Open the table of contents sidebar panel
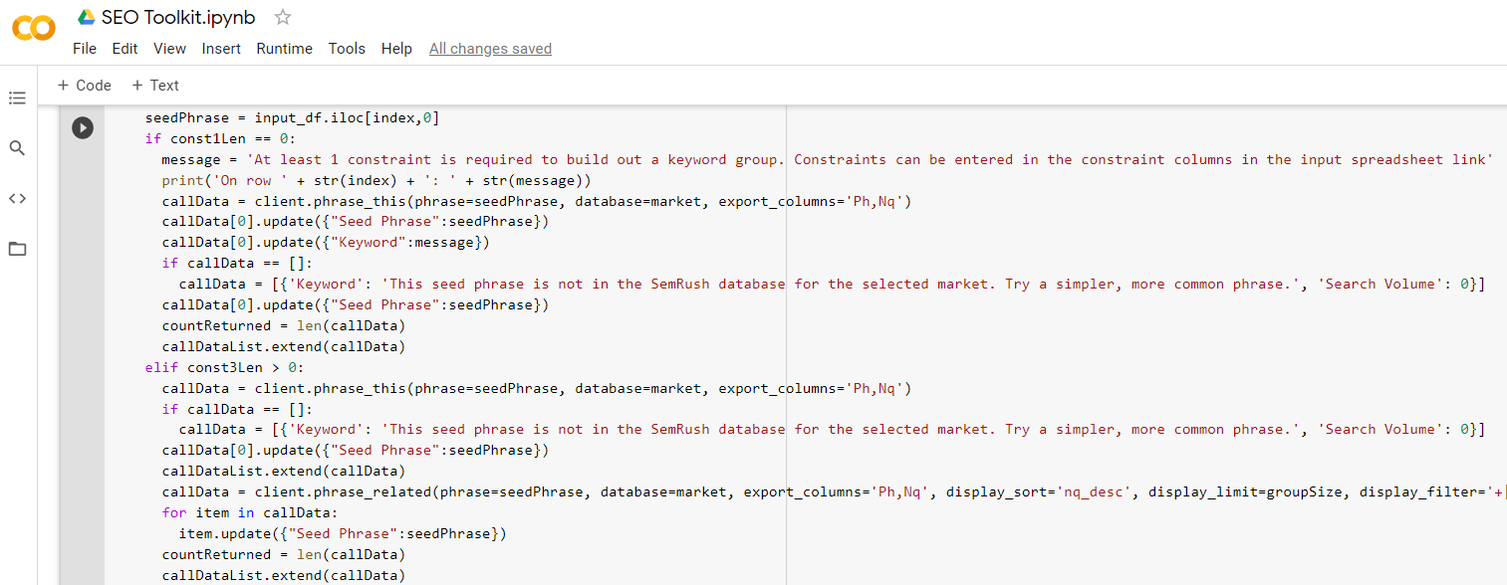 pos(17,98)
